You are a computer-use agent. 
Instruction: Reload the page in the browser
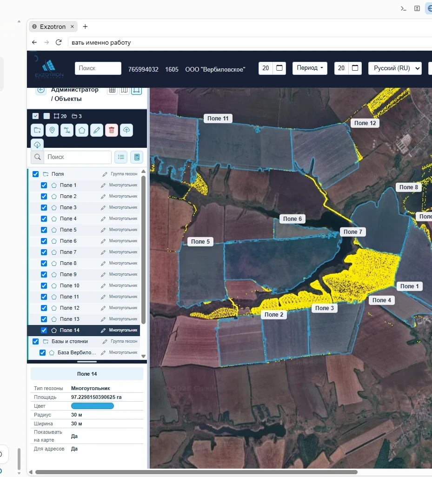pos(59,42)
